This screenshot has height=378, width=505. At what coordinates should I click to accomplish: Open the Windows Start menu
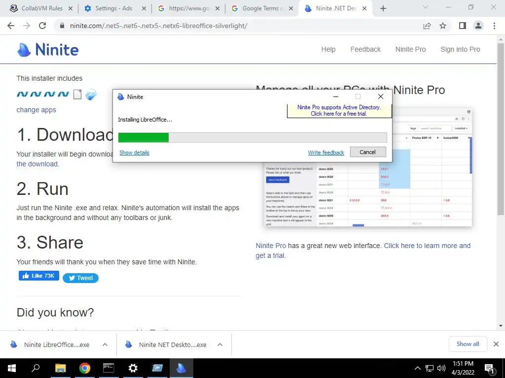click(12, 368)
